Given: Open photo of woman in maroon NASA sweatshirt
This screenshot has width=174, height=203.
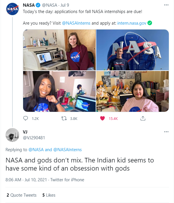Looking at the screenshot, I should pos(59,50).
